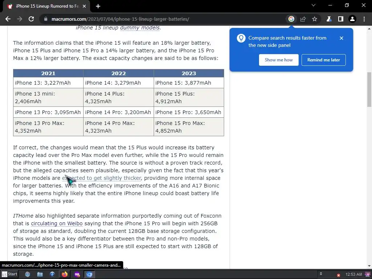Select the iPhone 14 Plus 4,325mAh cell

pyautogui.click(x=119, y=97)
